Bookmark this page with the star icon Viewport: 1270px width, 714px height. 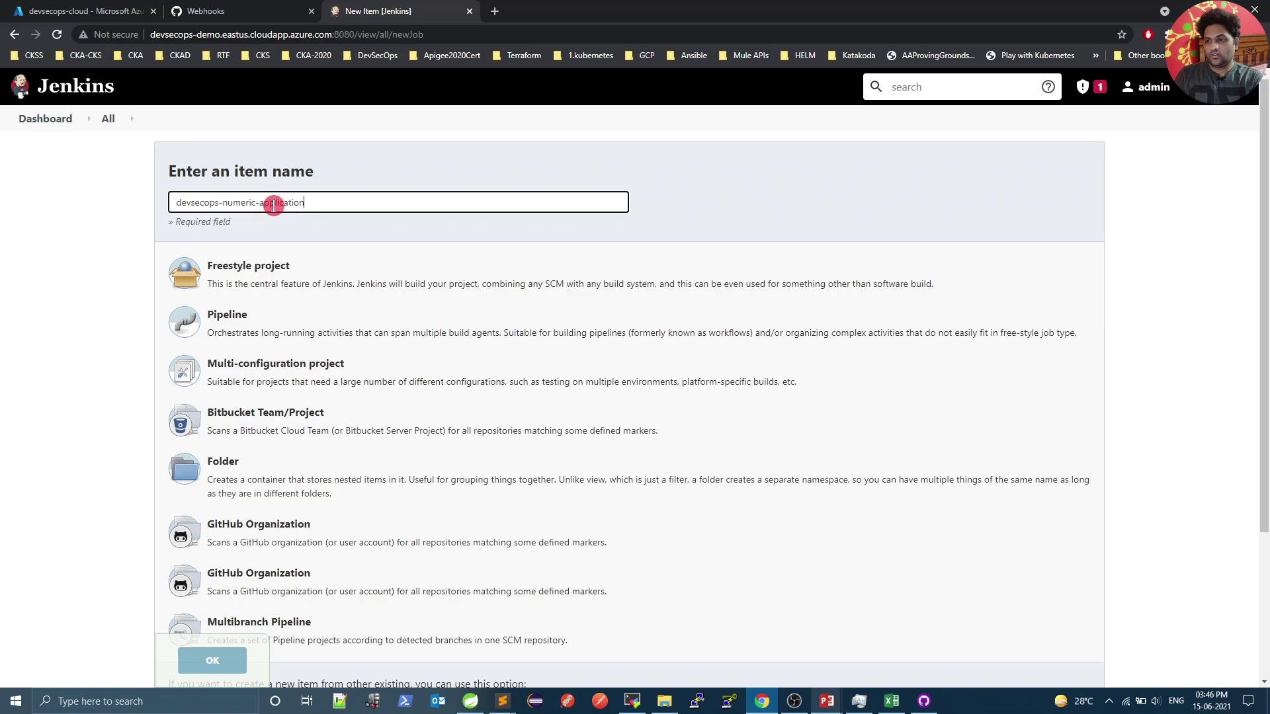point(1121,34)
